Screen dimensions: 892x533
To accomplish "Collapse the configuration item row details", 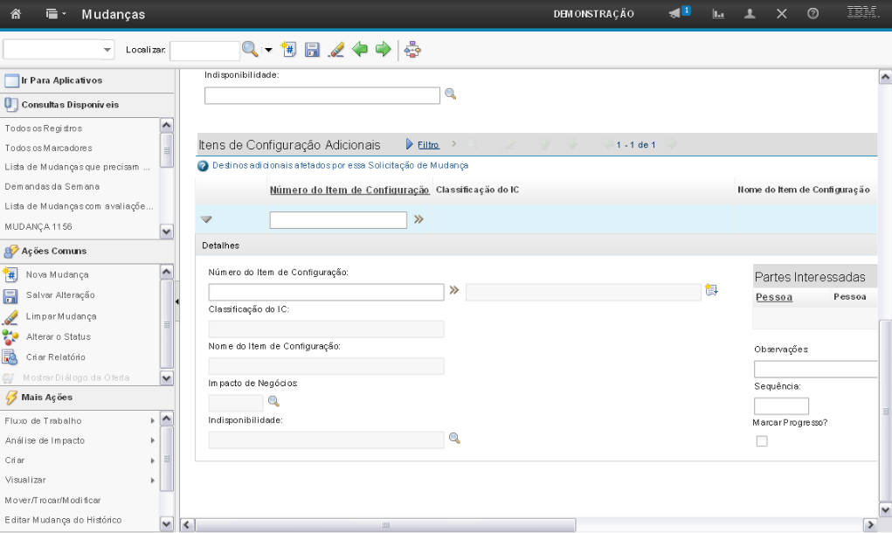I will [206, 220].
